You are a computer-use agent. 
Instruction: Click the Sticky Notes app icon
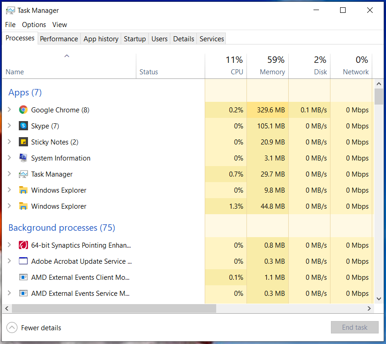(x=23, y=142)
